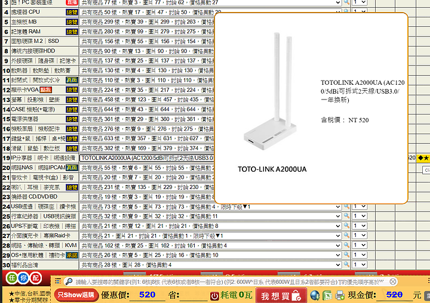The width and height of the screenshot is (430, 303).
Task: Open product dropdown for 顯示卡VGA row 12
Action: coord(147,90)
